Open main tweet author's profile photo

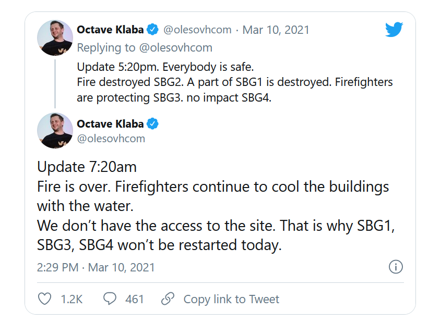pyautogui.click(x=55, y=131)
